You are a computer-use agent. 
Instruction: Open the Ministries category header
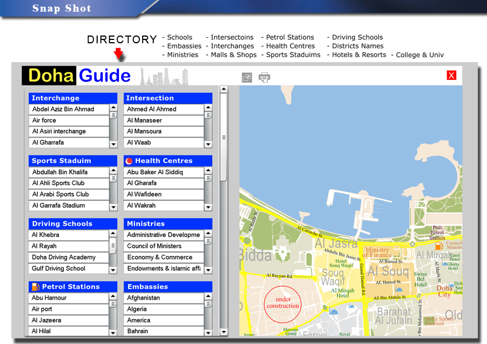coord(168,224)
